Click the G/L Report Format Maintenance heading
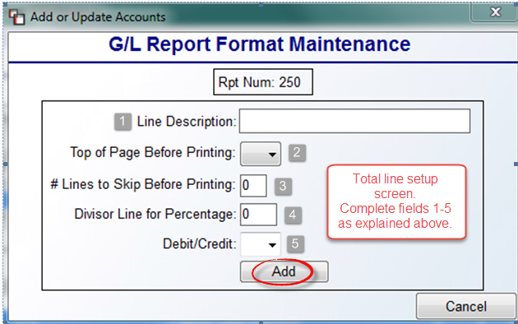The height and width of the screenshot is (324, 518). click(x=260, y=44)
